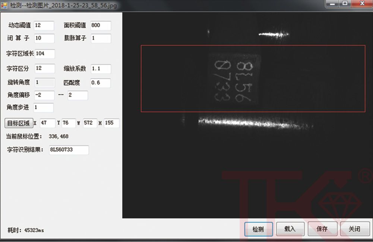Select the 字符区分 input field

click(x=44, y=69)
